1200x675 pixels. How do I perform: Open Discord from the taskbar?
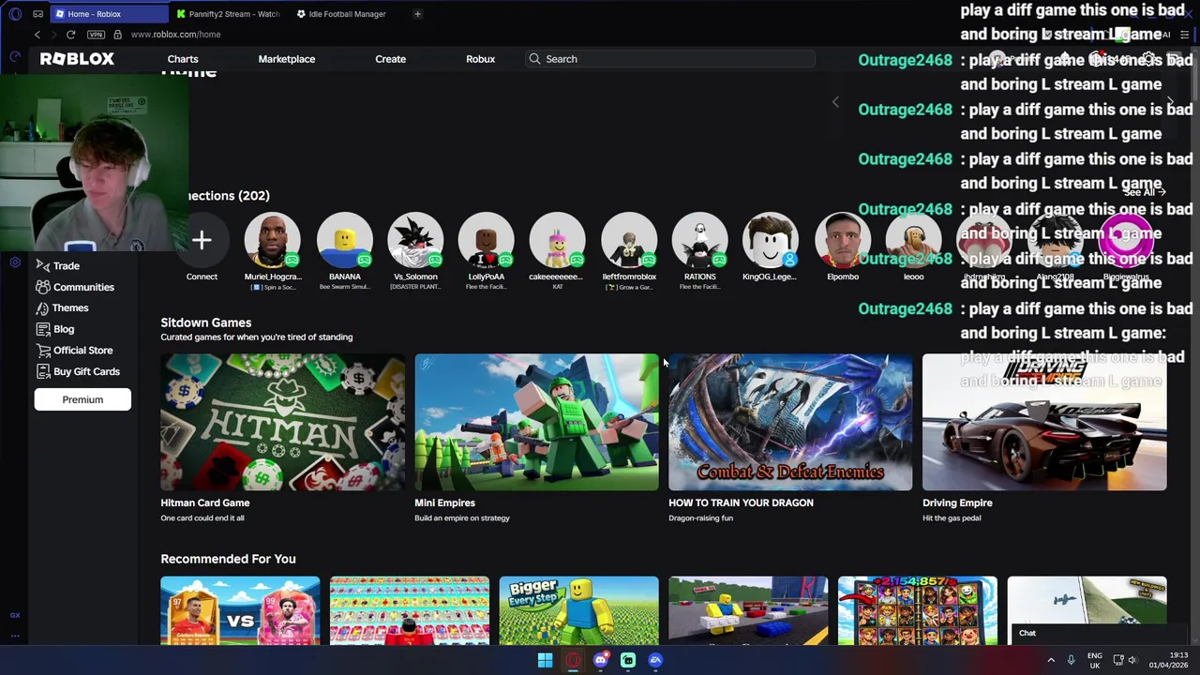pyautogui.click(x=601, y=660)
